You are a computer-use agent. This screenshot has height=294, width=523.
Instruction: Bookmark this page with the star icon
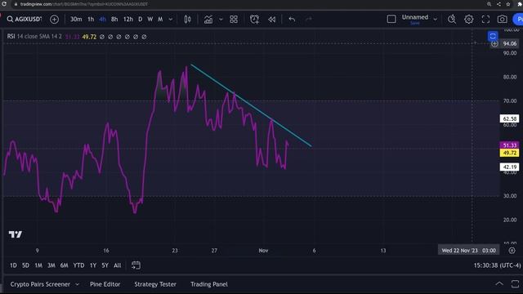point(508,4)
